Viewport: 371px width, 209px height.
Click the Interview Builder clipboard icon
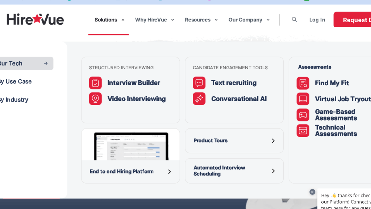coord(95,83)
